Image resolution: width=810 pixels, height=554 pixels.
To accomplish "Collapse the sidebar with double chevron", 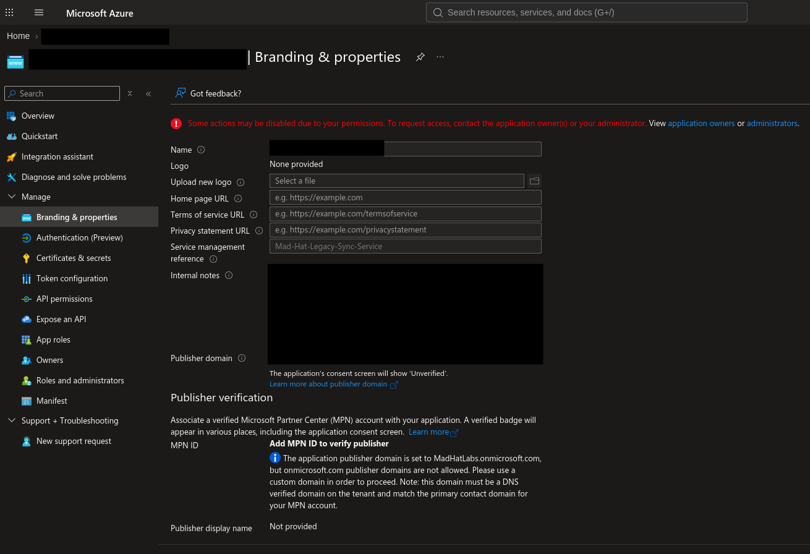I will coord(148,93).
